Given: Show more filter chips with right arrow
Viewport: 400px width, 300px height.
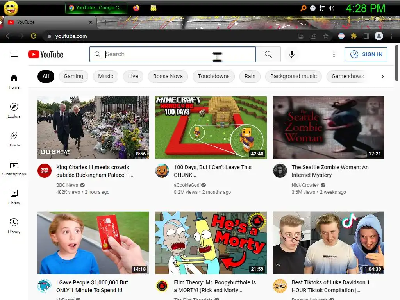Looking at the screenshot, I should tap(383, 77).
